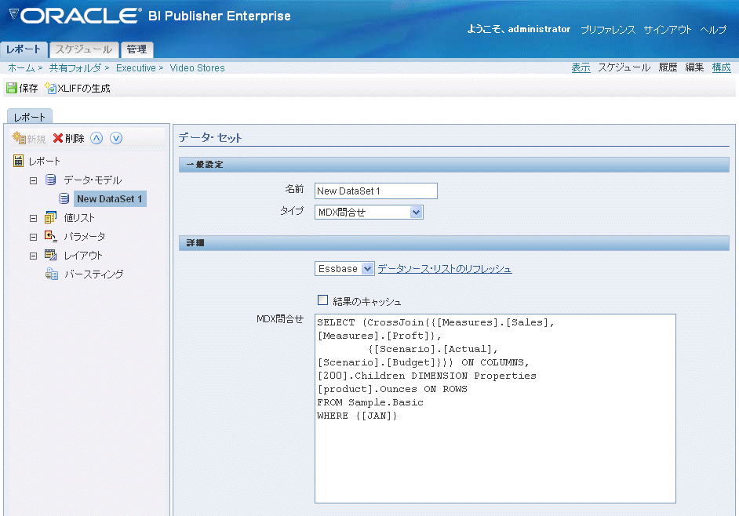The height and width of the screenshot is (516, 739).
Task: Switch to the 管理 main tab
Action: [137, 49]
